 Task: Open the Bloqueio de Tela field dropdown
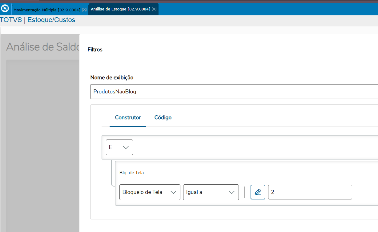(x=150, y=192)
